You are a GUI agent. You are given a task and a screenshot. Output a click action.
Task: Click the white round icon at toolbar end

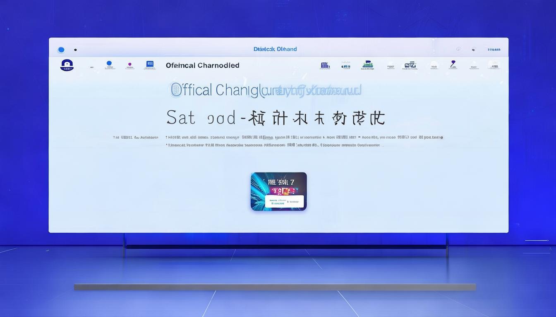point(494,65)
